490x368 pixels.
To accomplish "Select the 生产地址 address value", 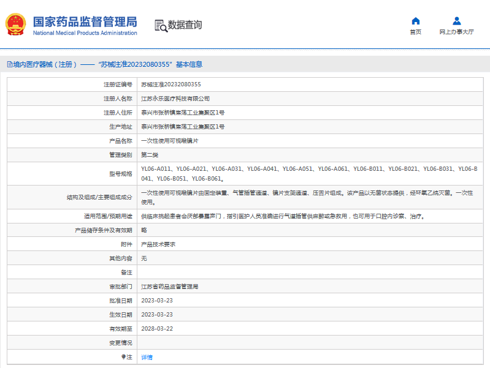I will coord(183,127).
